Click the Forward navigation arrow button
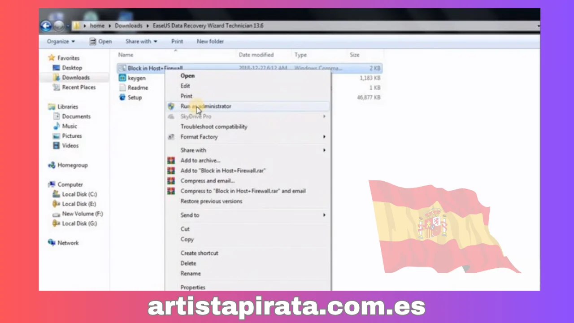Viewport: 574px width, 323px height. (59, 26)
